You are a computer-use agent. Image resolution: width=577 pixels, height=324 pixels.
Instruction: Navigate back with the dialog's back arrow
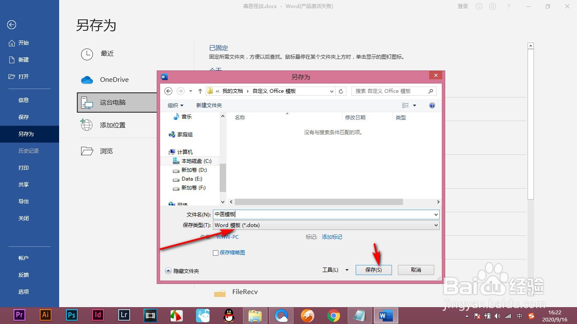(x=168, y=91)
